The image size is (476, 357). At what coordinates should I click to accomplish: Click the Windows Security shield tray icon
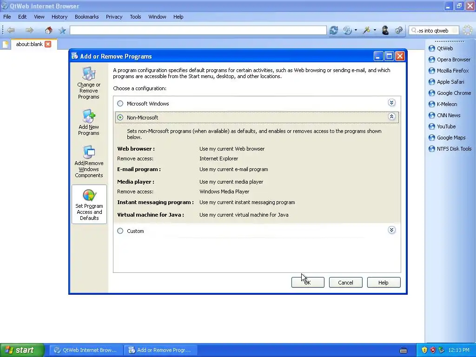pyautogui.click(x=424, y=350)
